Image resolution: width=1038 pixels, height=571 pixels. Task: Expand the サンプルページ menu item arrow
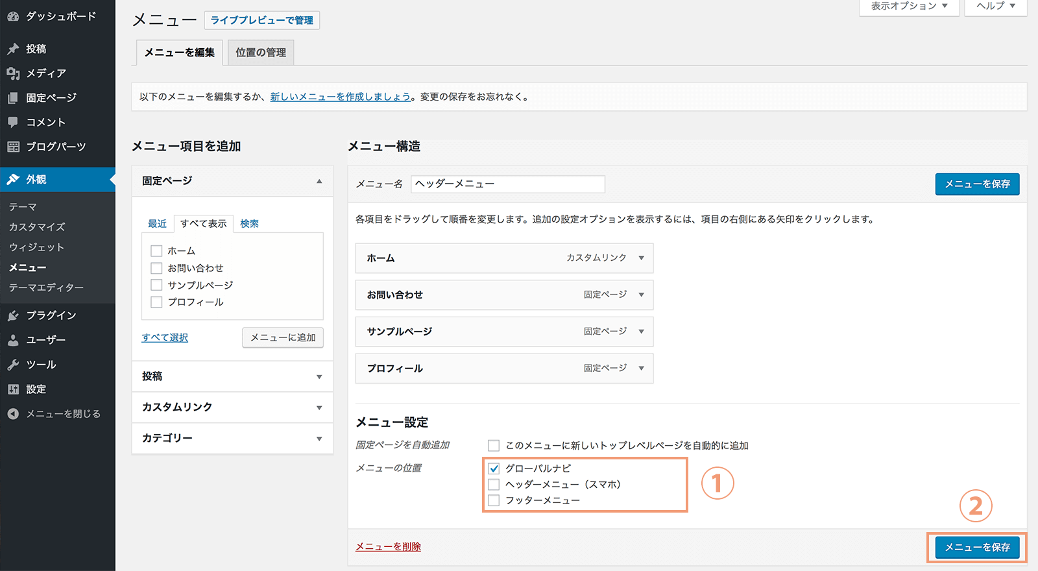(x=641, y=332)
